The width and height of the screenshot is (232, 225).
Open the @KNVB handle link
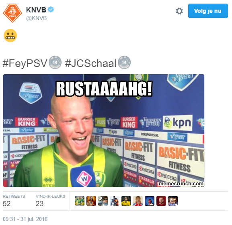coord(37,18)
